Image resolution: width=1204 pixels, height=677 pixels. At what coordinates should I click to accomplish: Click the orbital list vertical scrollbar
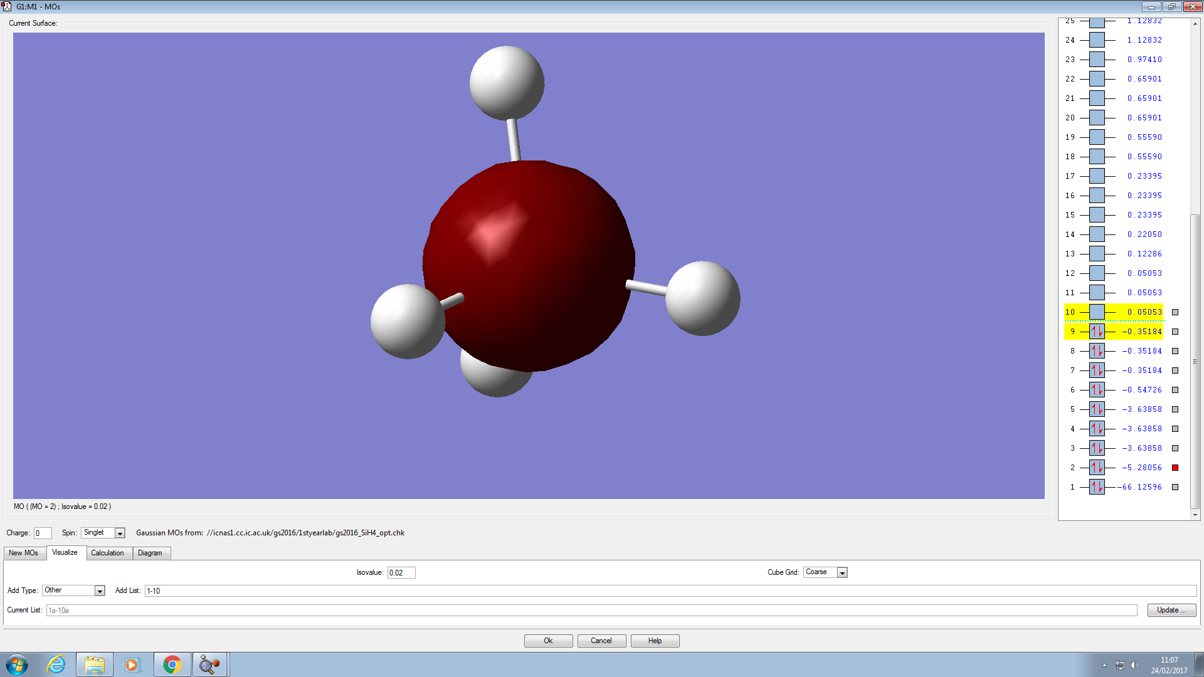1195,361
